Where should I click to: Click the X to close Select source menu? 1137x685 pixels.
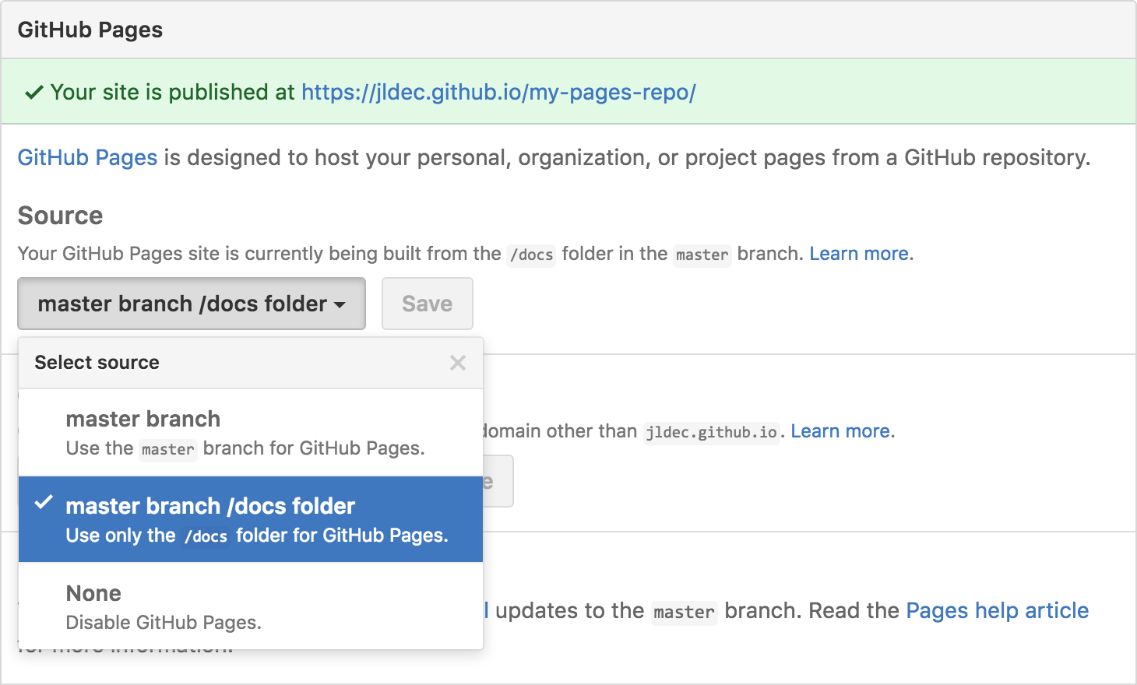457,363
